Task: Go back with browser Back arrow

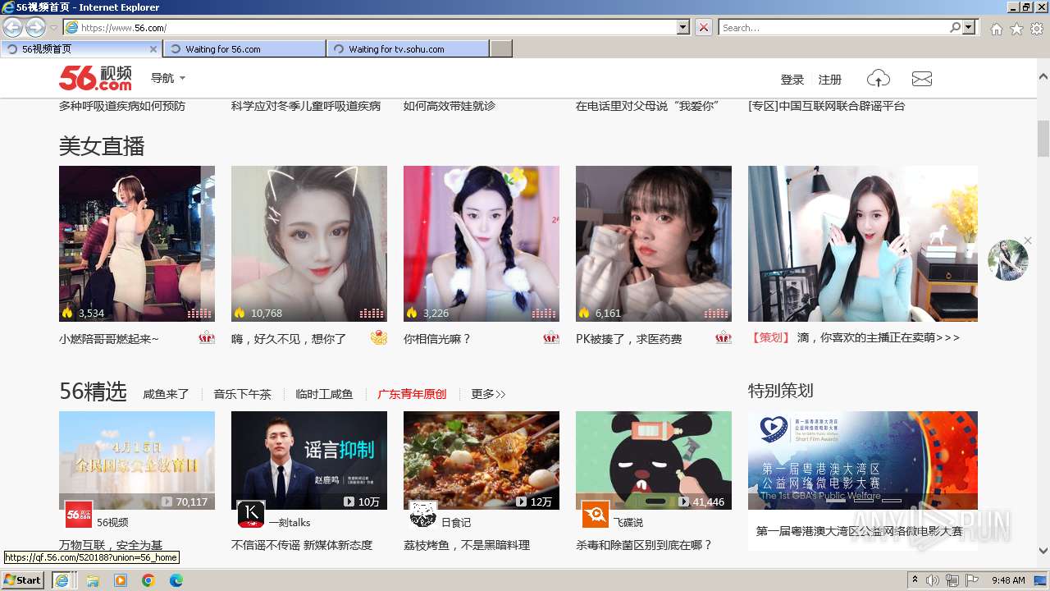Action: click(12, 27)
